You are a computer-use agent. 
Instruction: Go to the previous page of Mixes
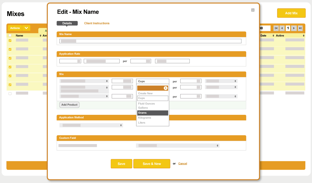coord(282,28)
